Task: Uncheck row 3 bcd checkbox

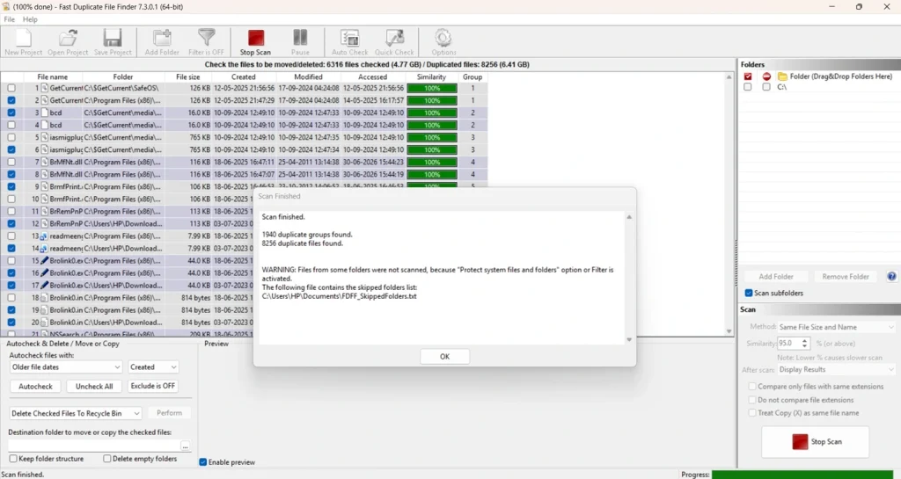Action: 11,113
